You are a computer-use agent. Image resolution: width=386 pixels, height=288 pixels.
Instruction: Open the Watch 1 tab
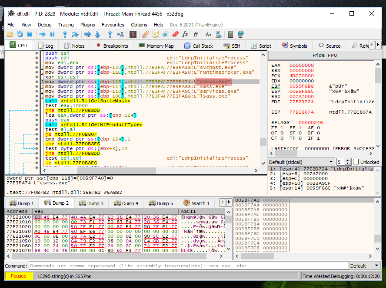[196, 203]
